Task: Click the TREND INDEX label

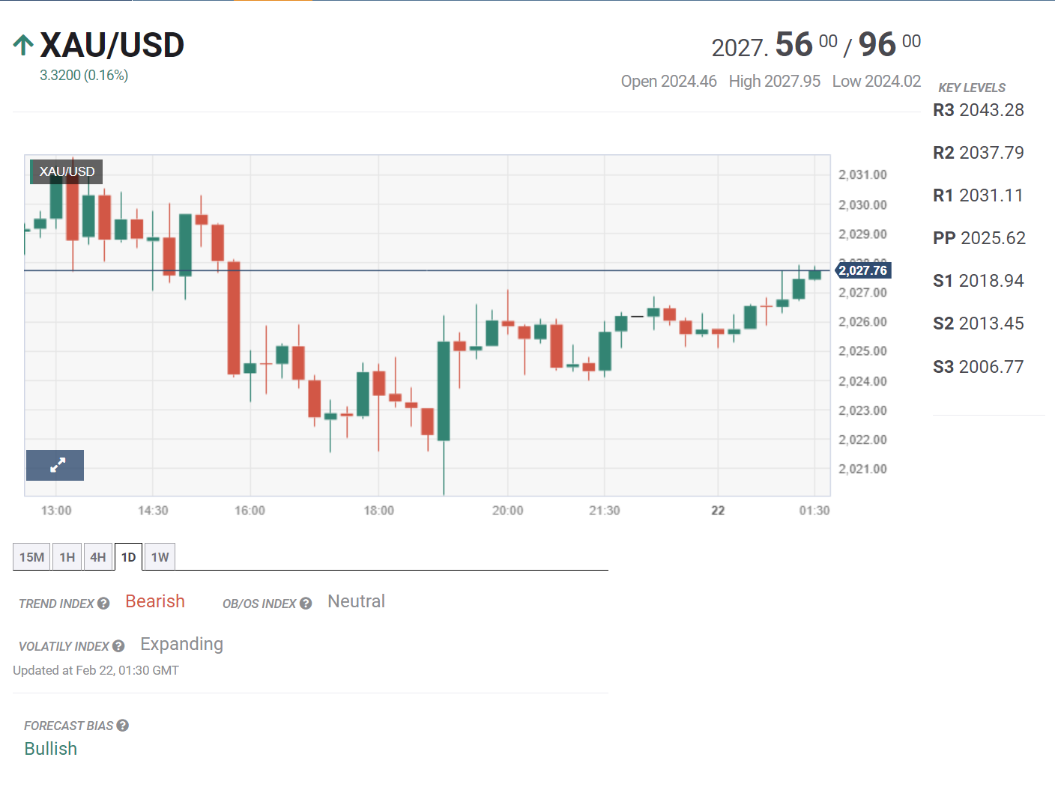Action: click(x=56, y=604)
